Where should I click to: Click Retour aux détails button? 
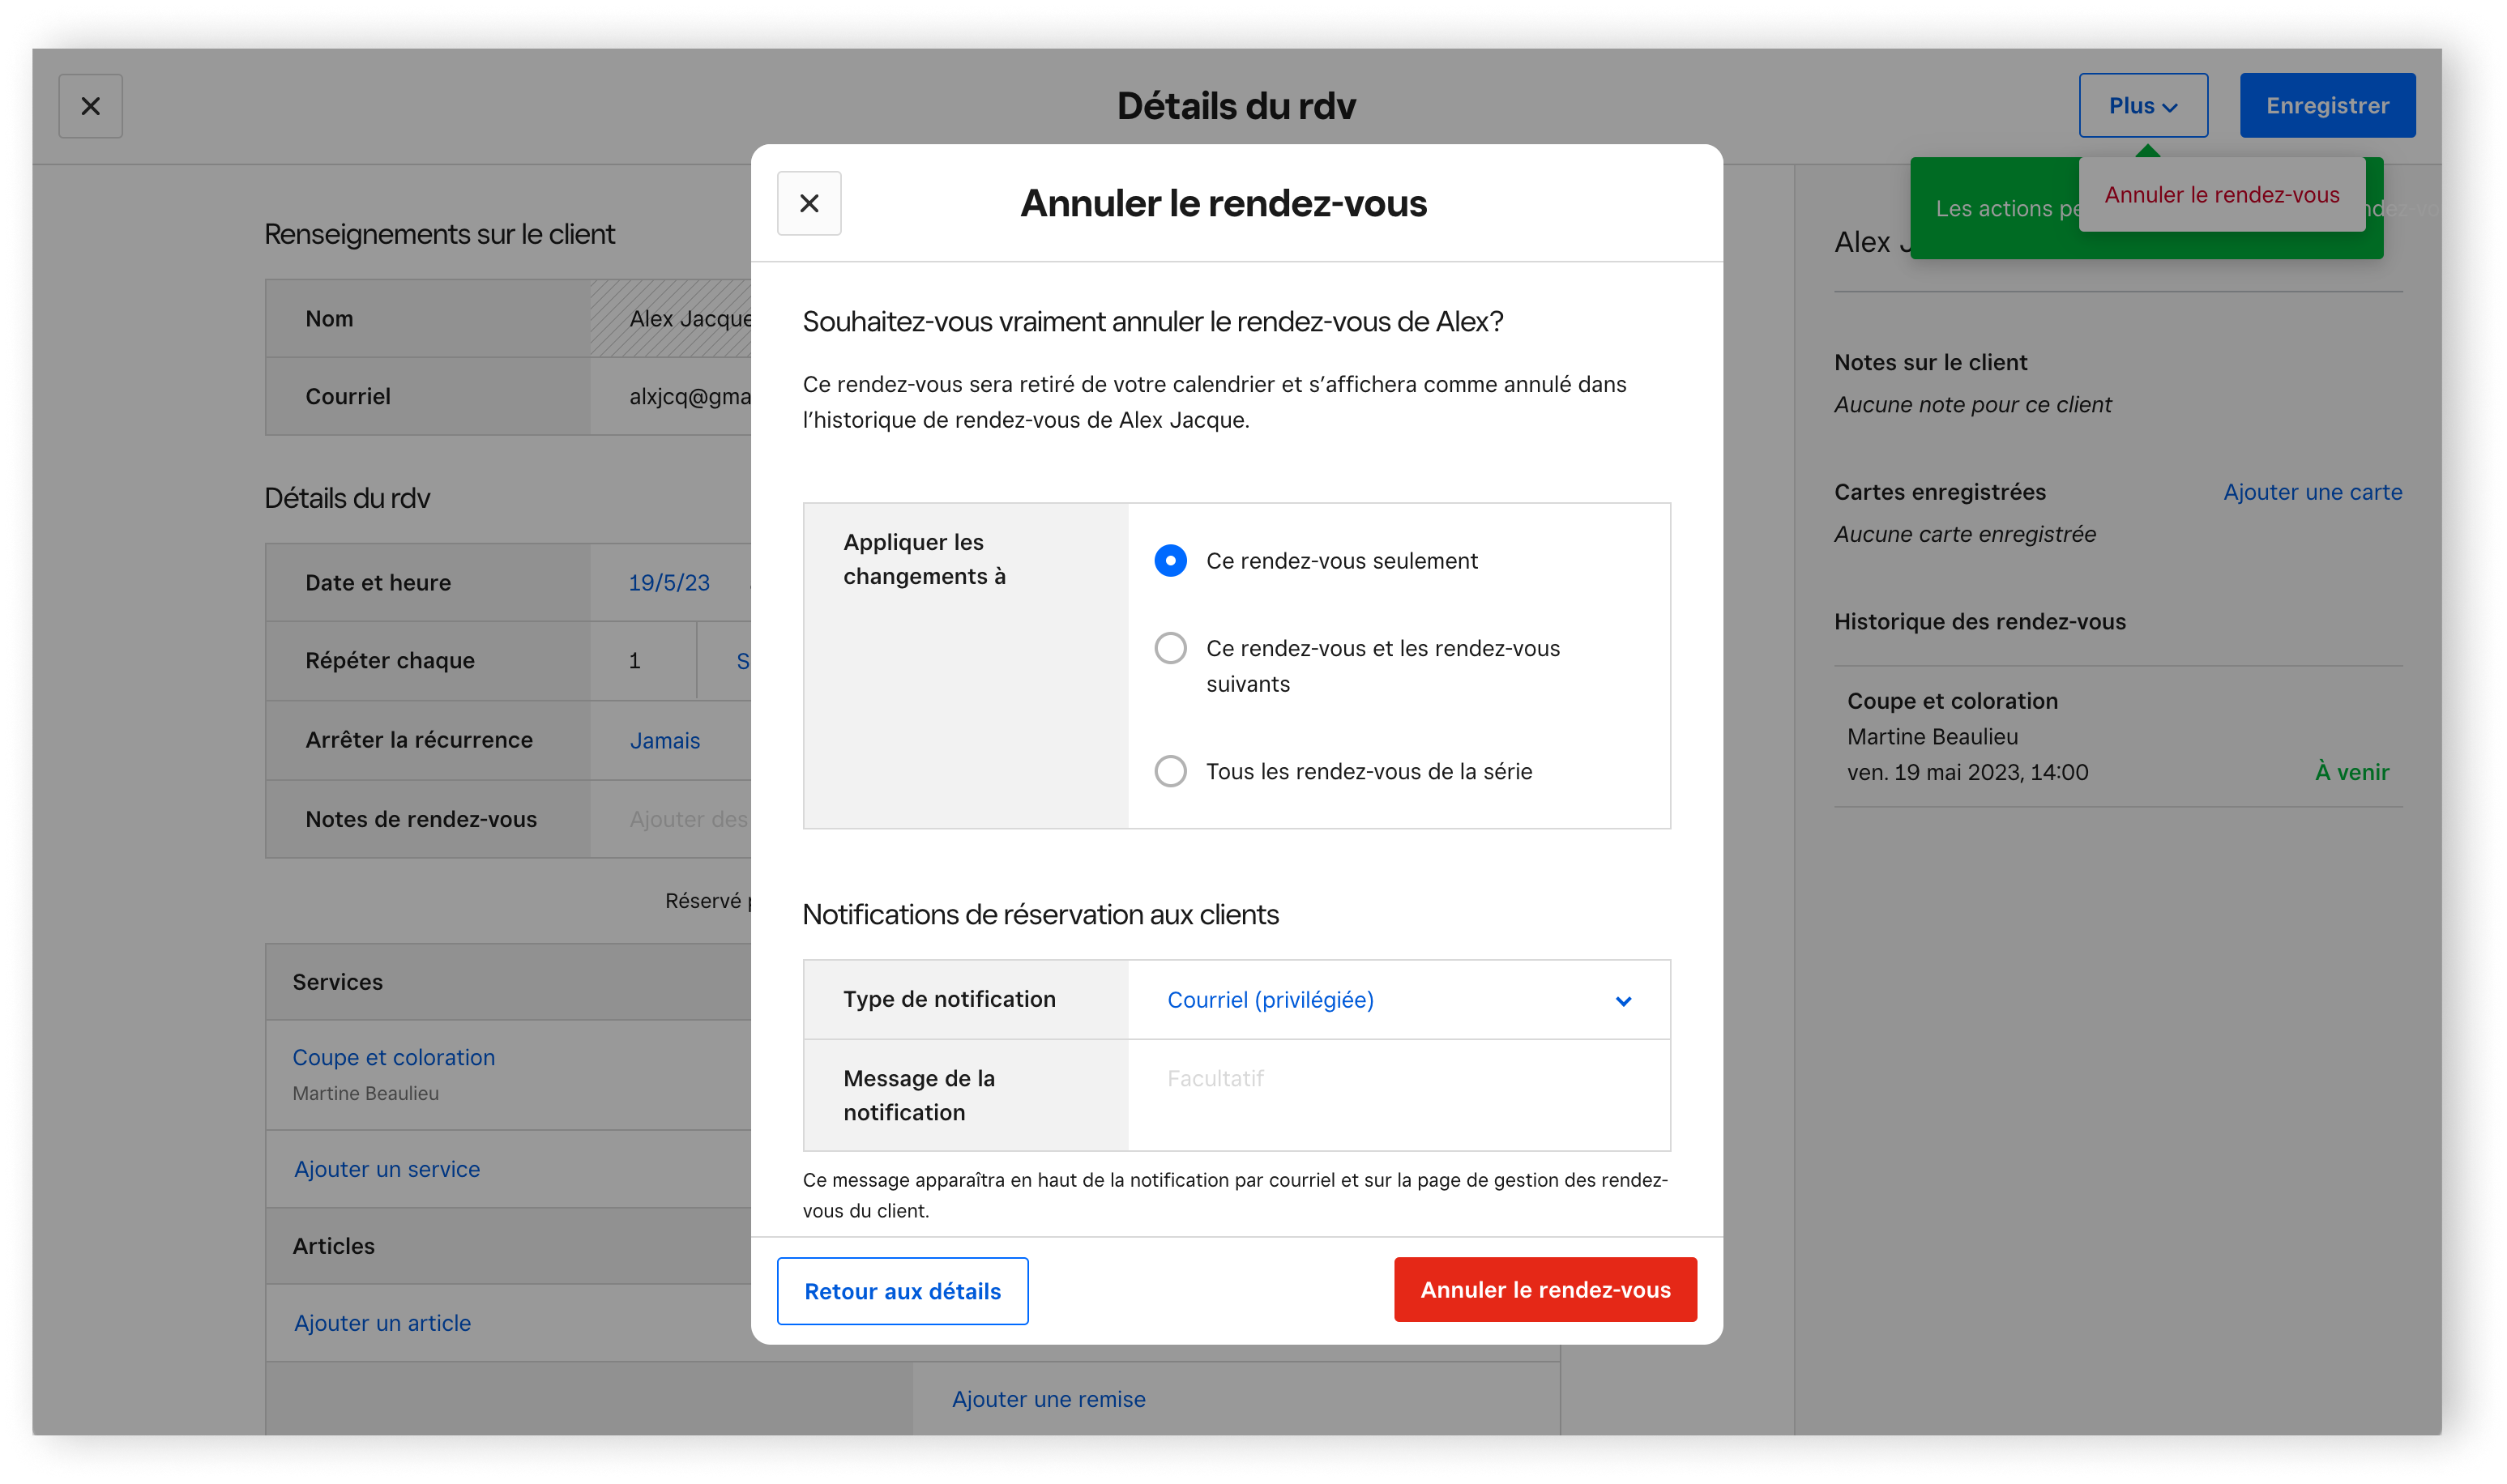[902, 1291]
